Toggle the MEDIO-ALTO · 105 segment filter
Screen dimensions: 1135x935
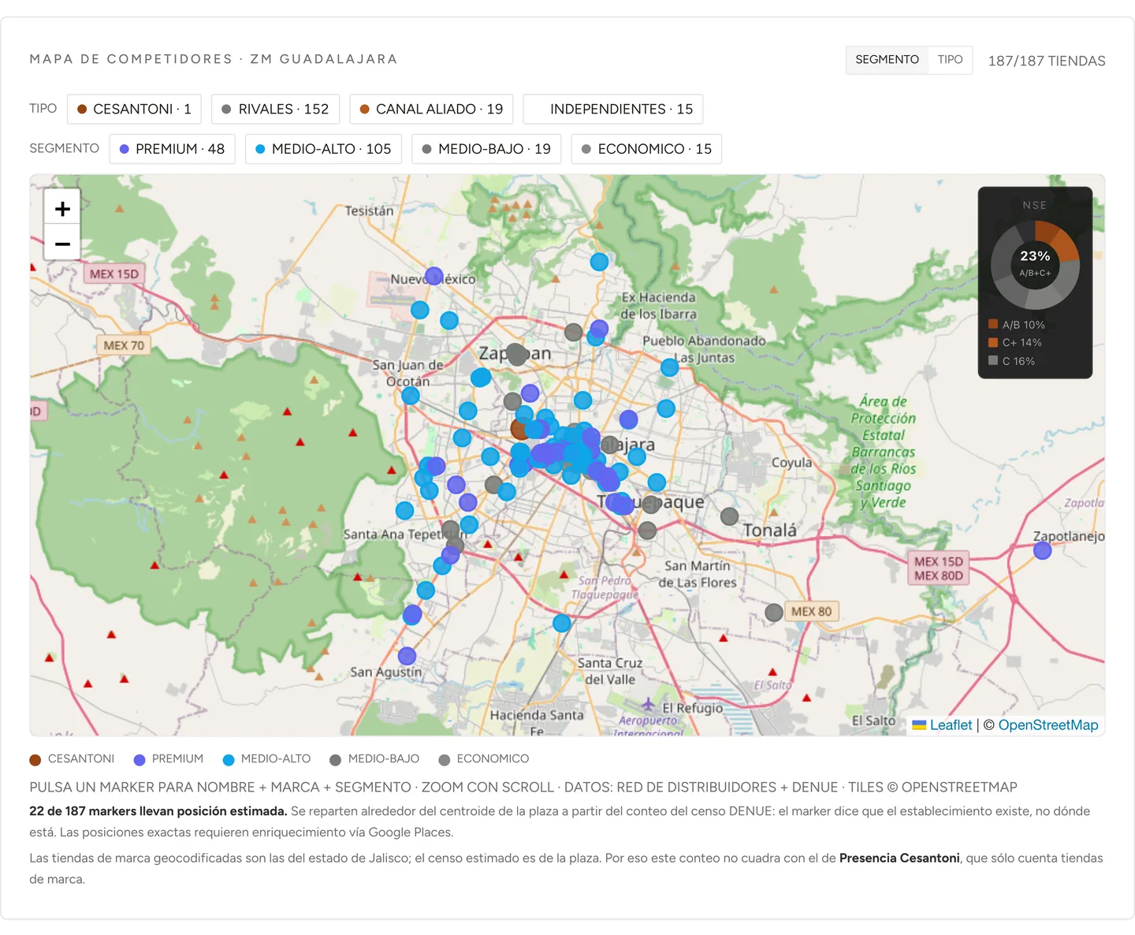[x=323, y=149]
